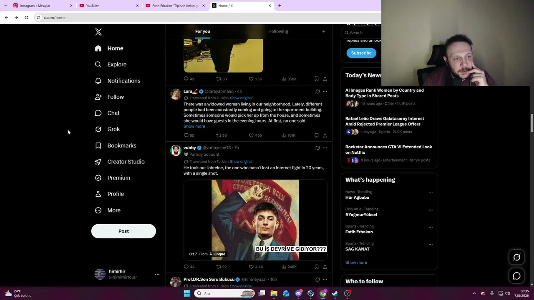Open the Chat icon in sidebar

coord(98,113)
